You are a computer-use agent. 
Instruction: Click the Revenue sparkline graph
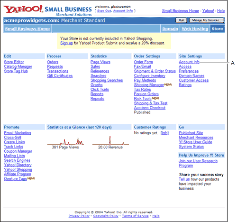coord(110,140)
